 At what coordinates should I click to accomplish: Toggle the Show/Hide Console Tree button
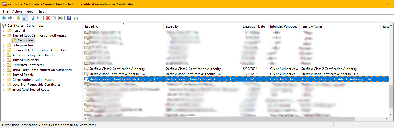point(25,18)
